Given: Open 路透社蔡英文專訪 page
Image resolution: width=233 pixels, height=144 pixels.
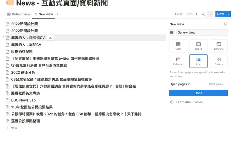Looking at the screenshot, I should [x=26, y=93].
